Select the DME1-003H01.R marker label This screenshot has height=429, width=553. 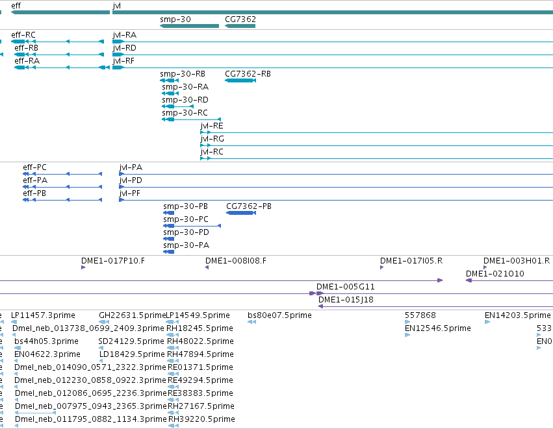tap(517, 261)
